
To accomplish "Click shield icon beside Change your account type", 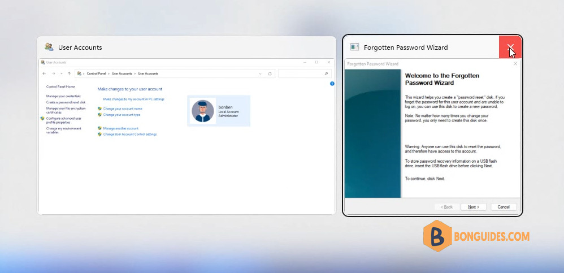I will (x=99, y=114).
